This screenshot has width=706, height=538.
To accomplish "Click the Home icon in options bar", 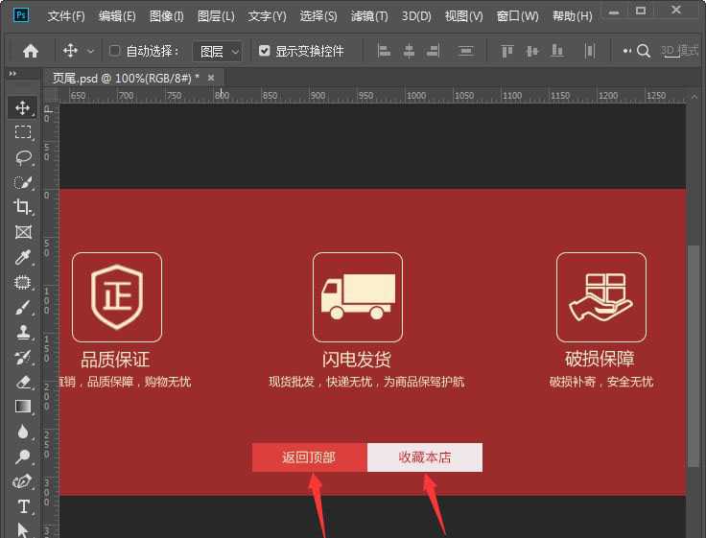I will pyautogui.click(x=31, y=51).
